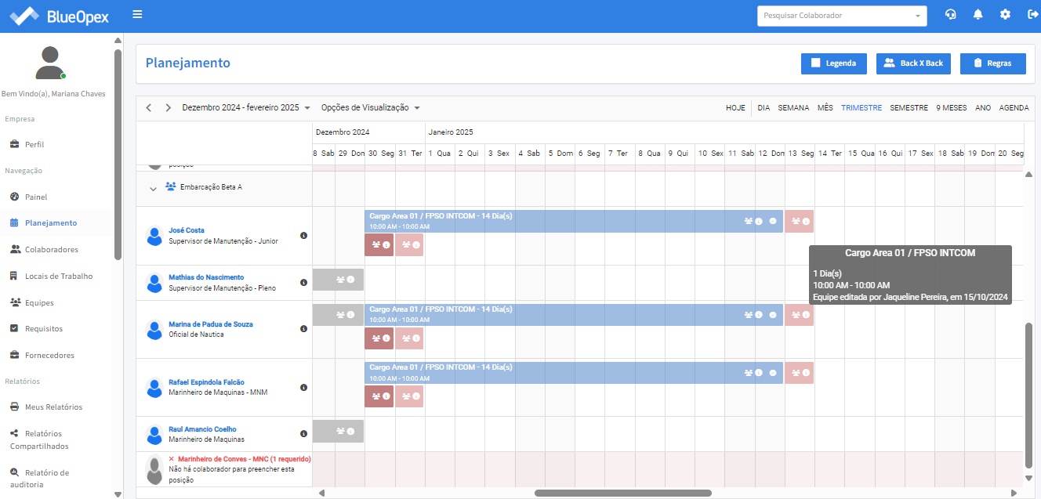Screen dimensions: 1041x499
Task: Open the Pesquisar Colaborador combo box
Action: 842,16
